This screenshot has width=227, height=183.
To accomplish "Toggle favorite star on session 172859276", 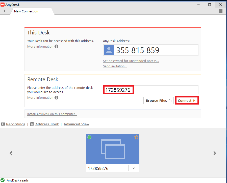I will point(136,137).
